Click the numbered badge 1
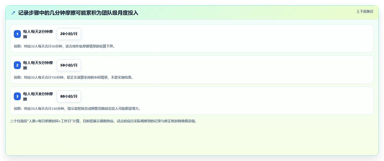The image size is (384, 161). [x=17, y=34]
